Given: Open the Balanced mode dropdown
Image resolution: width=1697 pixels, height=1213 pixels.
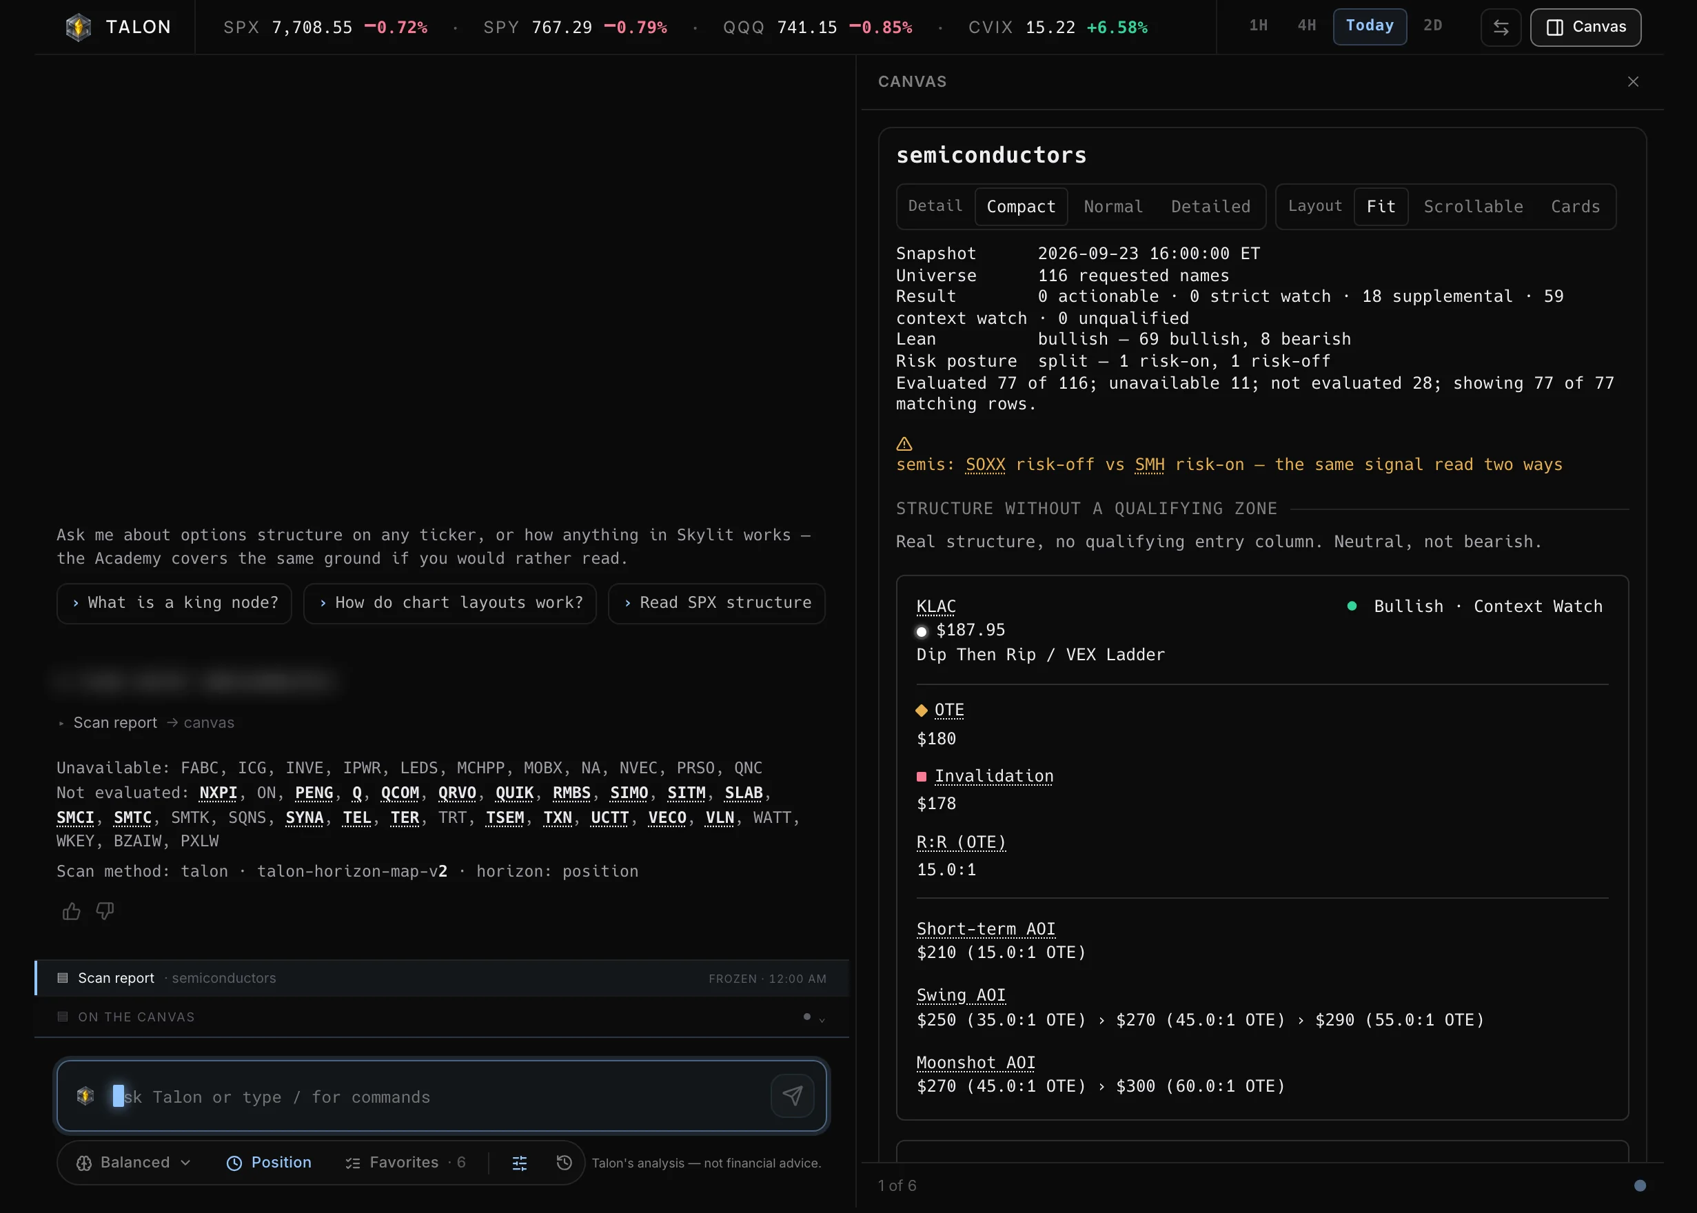Looking at the screenshot, I should pyautogui.click(x=134, y=1163).
